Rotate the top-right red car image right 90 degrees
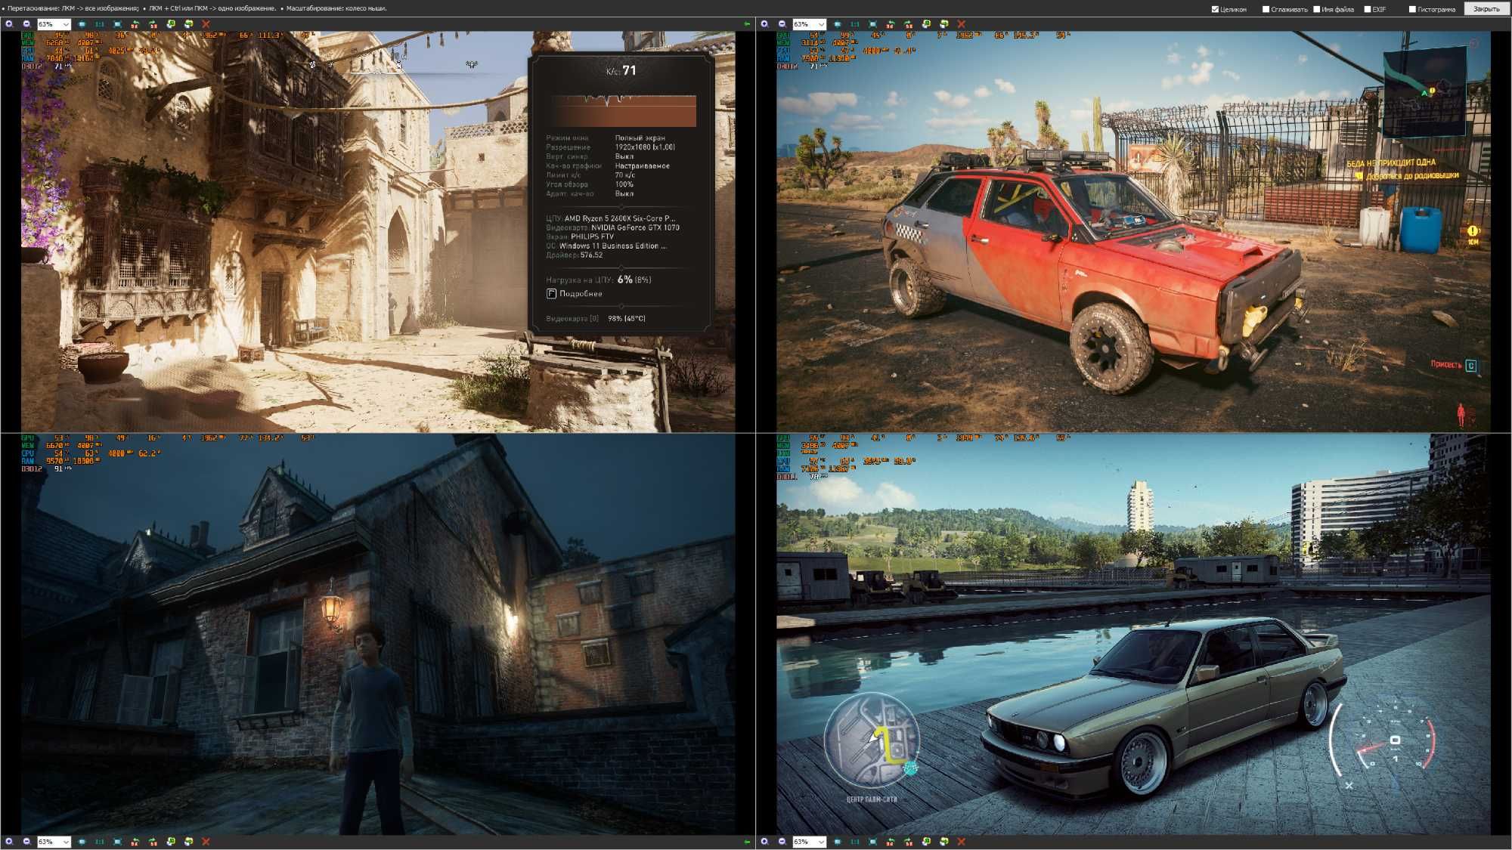This screenshot has height=850, width=1512. pos(908,24)
